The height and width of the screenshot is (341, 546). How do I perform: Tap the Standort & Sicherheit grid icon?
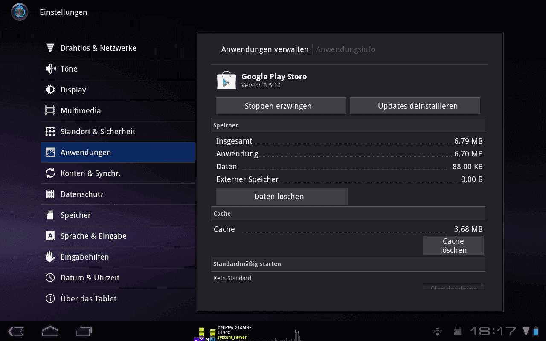50,131
